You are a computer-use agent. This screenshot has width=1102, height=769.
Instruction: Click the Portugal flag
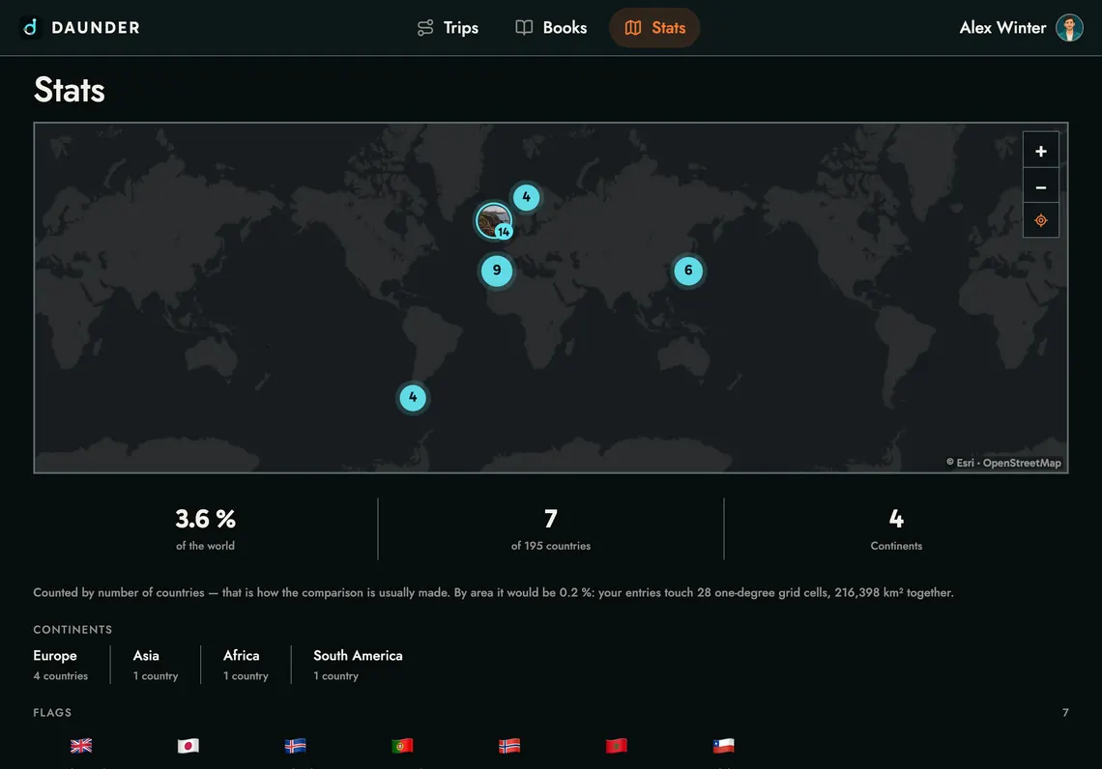(x=402, y=746)
